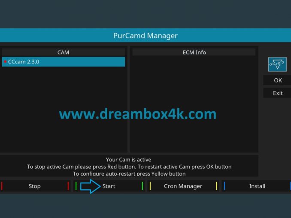Click the red status dot beside CCcam
The height and width of the screenshot is (218, 291).
pos(5,62)
